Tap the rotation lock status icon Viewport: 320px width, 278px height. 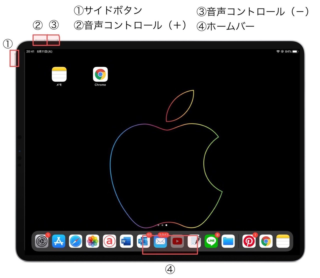click(282, 51)
